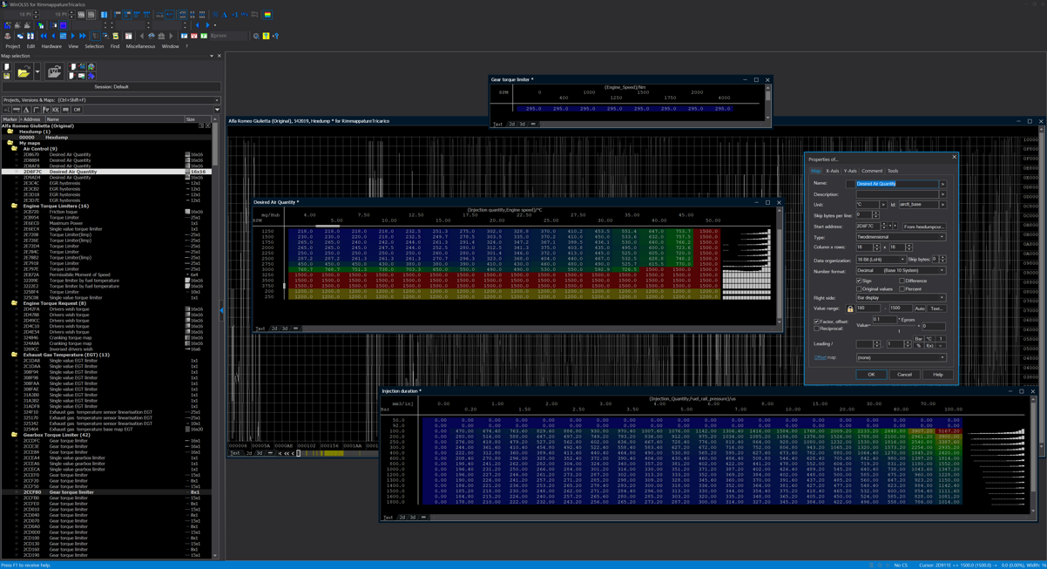Click the lock icon next to Value range
This screenshot has height=569, width=1047.
(850, 308)
